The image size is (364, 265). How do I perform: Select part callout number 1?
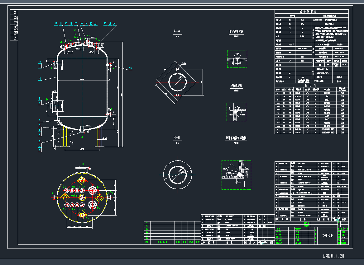(x=40, y=150)
